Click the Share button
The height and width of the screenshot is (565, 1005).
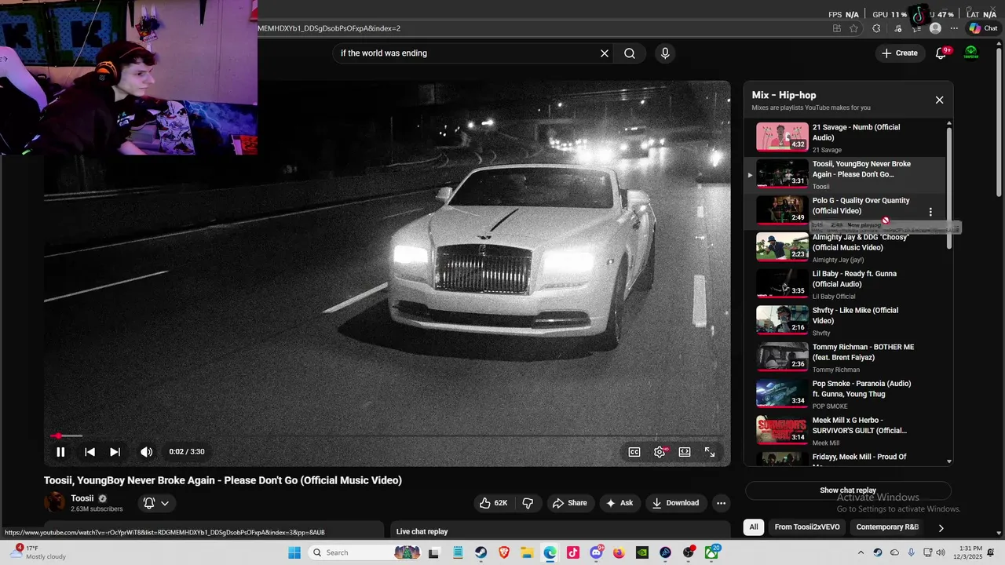[x=570, y=503]
